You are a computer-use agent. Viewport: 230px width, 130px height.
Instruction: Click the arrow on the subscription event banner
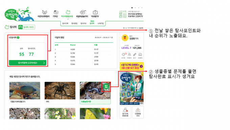point(141,67)
